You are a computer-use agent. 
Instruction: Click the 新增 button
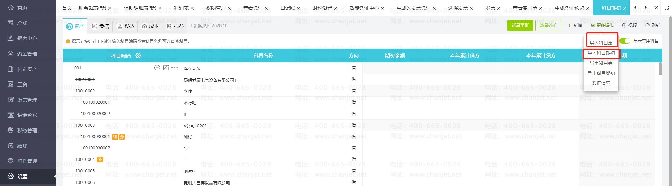click(575, 25)
